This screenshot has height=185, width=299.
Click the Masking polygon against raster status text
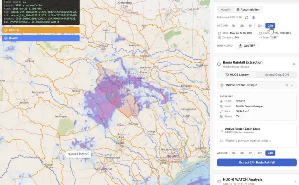click(x=248, y=141)
